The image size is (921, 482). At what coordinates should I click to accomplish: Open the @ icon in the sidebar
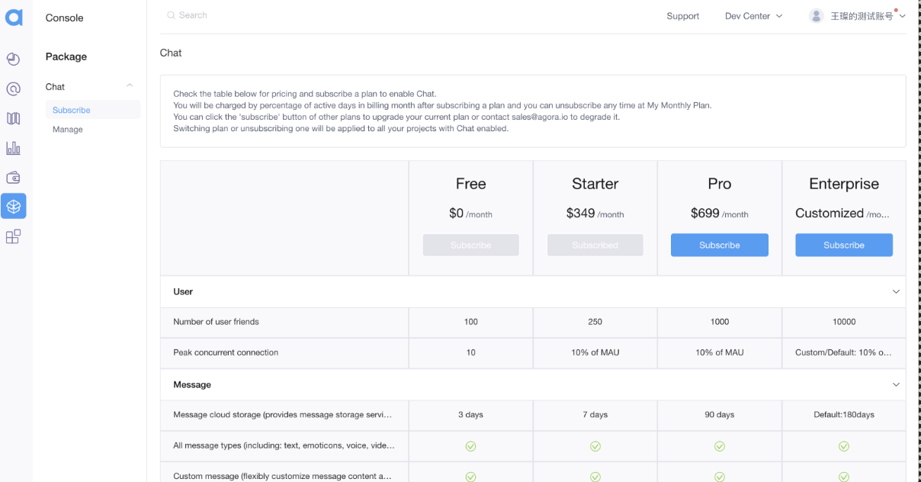13,89
